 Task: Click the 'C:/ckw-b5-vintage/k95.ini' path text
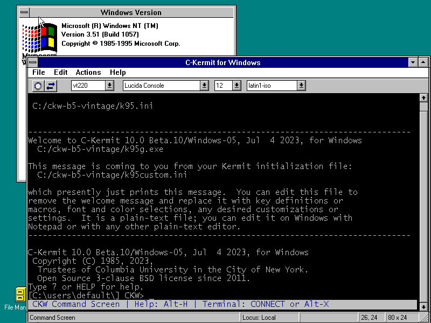coord(93,106)
